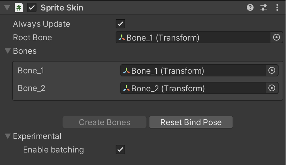Select the Root Bone object field
This screenshot has width=286, height=165.
(x=193, y=38)
